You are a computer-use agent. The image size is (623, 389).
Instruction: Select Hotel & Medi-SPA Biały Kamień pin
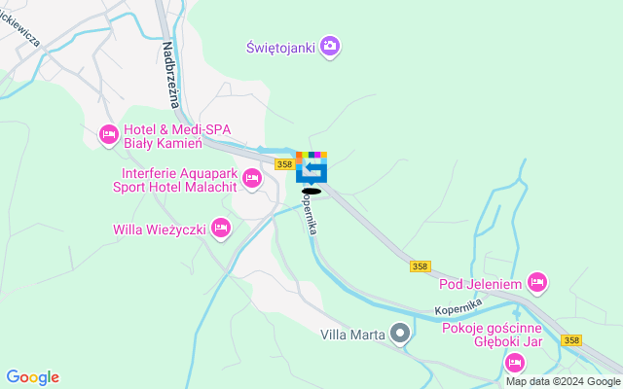108,135
